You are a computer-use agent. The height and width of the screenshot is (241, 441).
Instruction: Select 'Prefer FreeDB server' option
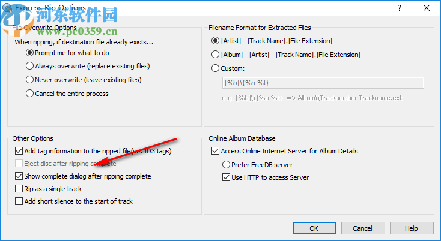coord(227,164)
